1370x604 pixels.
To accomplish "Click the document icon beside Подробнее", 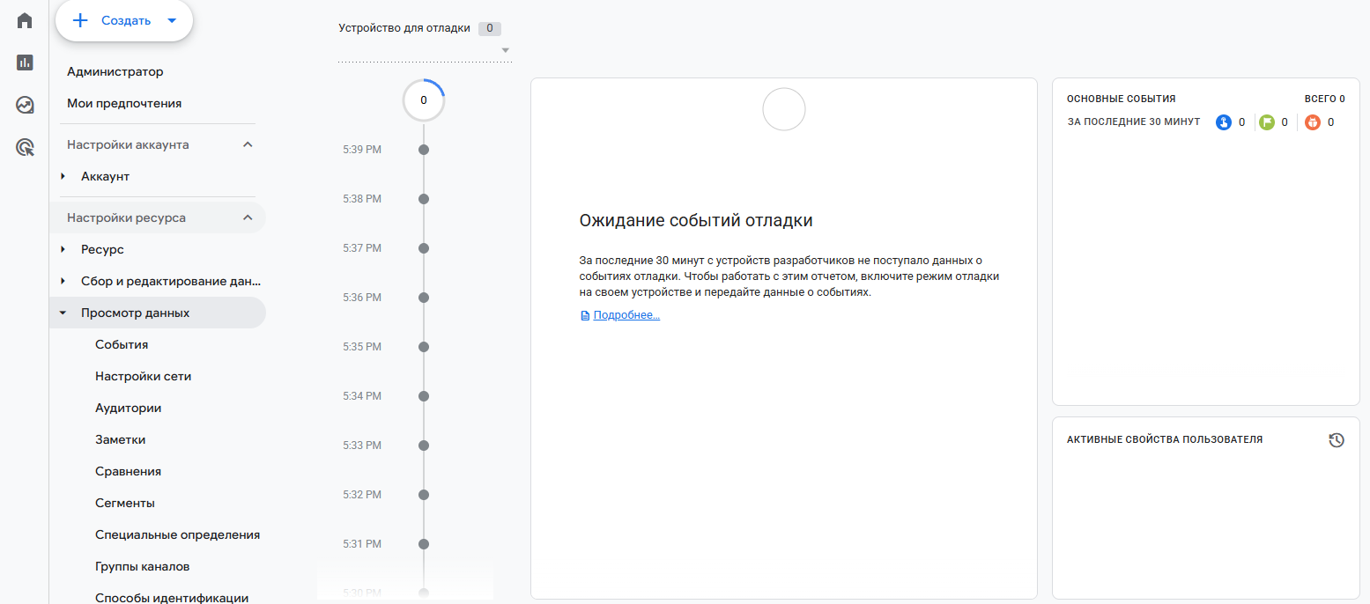I will click(x=585, y=315).
